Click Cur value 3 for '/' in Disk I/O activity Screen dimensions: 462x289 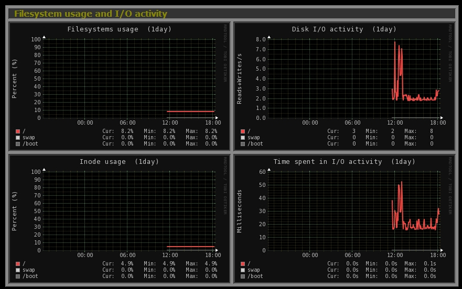coord(354,131)
